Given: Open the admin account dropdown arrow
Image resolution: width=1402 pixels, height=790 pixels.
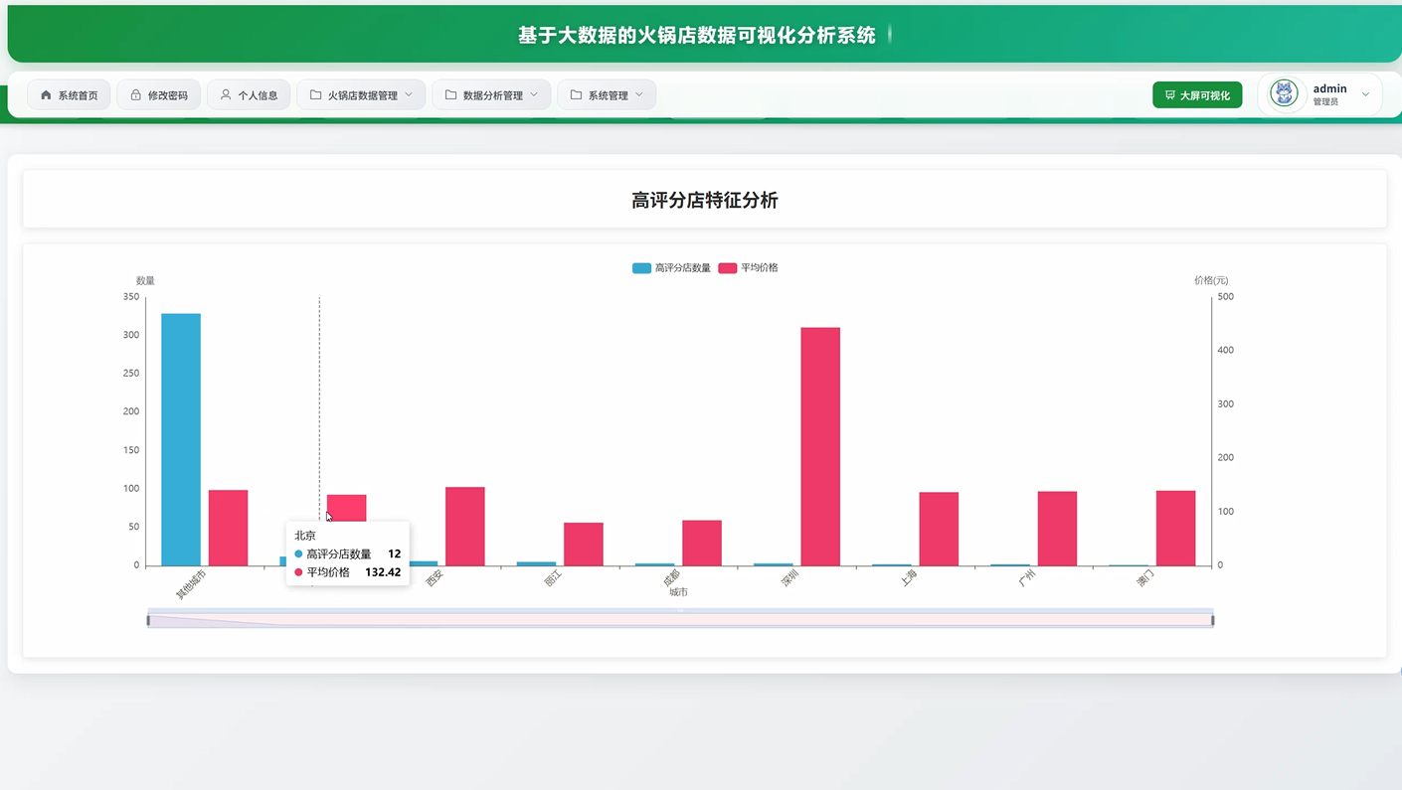Looking at the screenshot, I should [x=1365, y=95].
